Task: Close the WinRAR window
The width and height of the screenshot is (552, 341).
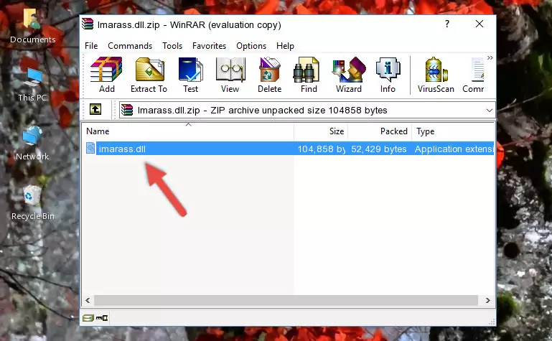Action: (479, 24)
